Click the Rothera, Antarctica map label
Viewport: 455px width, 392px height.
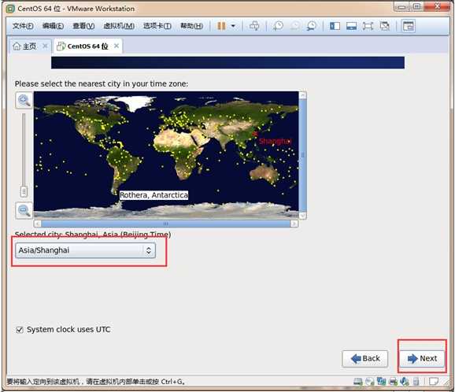click(x=154, y=195)
